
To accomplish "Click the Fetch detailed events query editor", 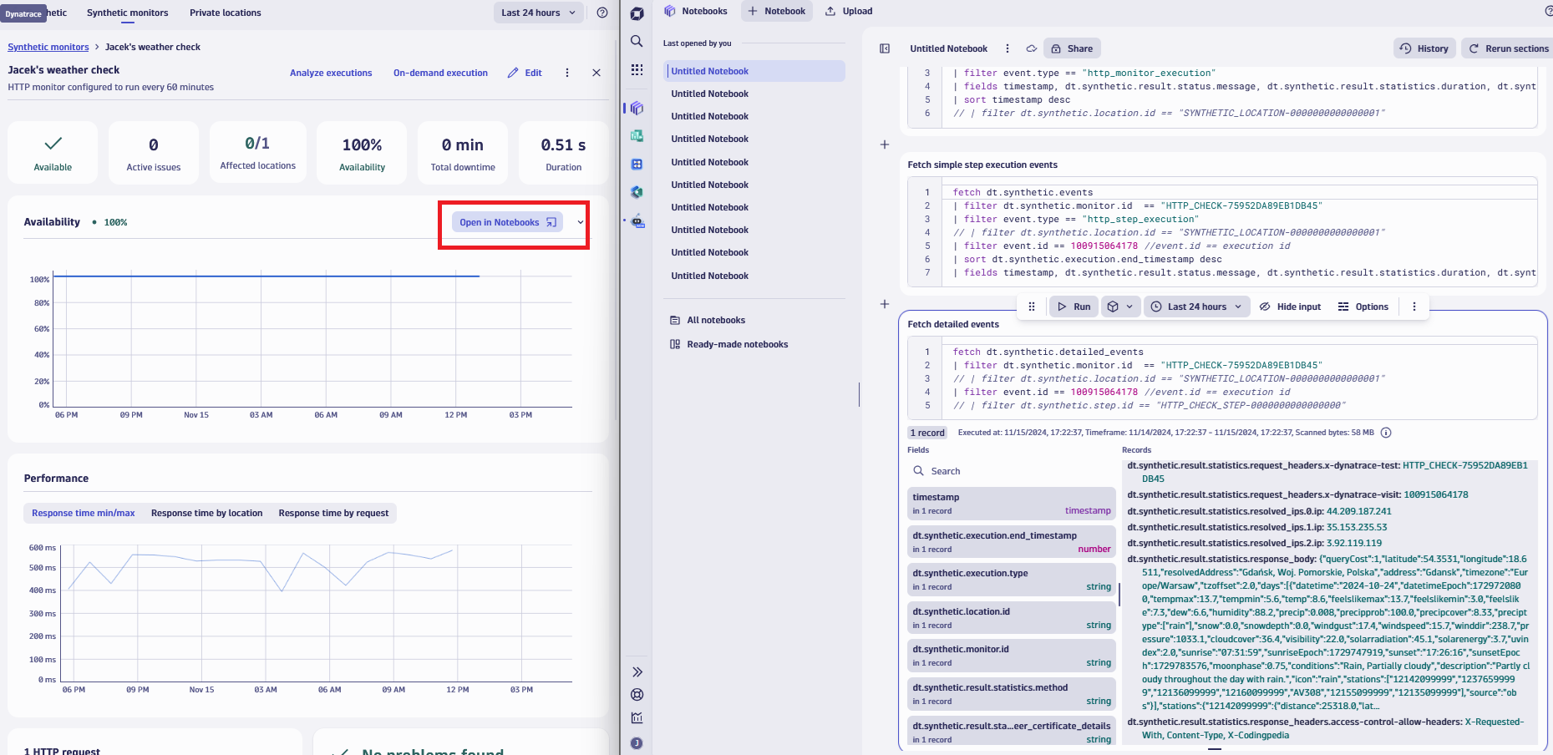I will pos(1223,378).
